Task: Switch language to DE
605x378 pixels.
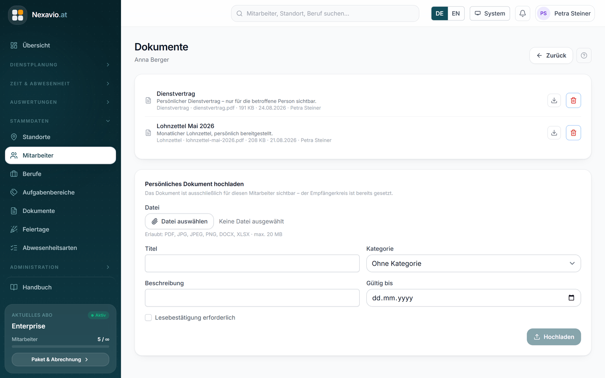Action: pos(439,14)
